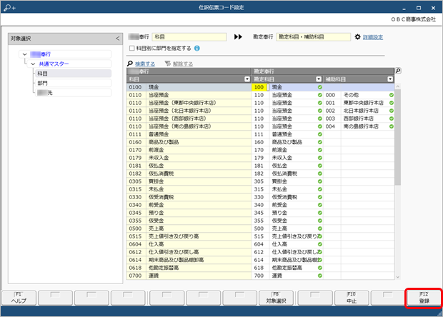Click the filter clear icon before 解除する
This screenshot has height=317, width=443.
click(x=167, y=64)
